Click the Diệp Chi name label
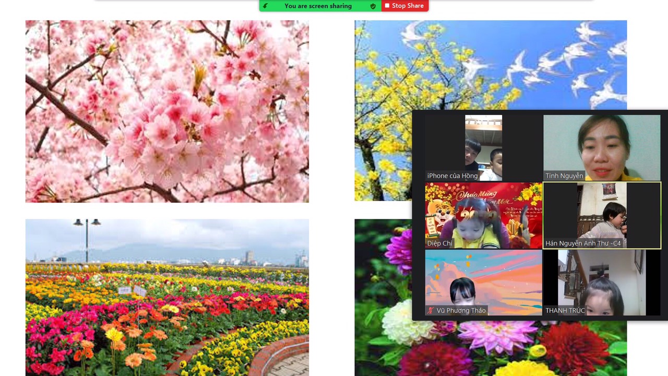This screenshot has width=668, height=376. pos(439,243)
